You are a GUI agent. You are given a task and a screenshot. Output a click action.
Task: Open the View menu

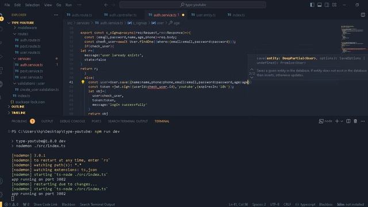48,5
